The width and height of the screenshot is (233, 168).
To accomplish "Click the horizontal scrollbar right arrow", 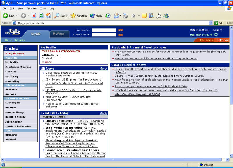I will [x=227, y=160].
